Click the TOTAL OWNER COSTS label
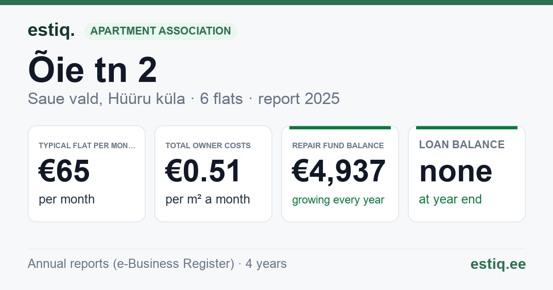553x290 pixels. [208, 145]
